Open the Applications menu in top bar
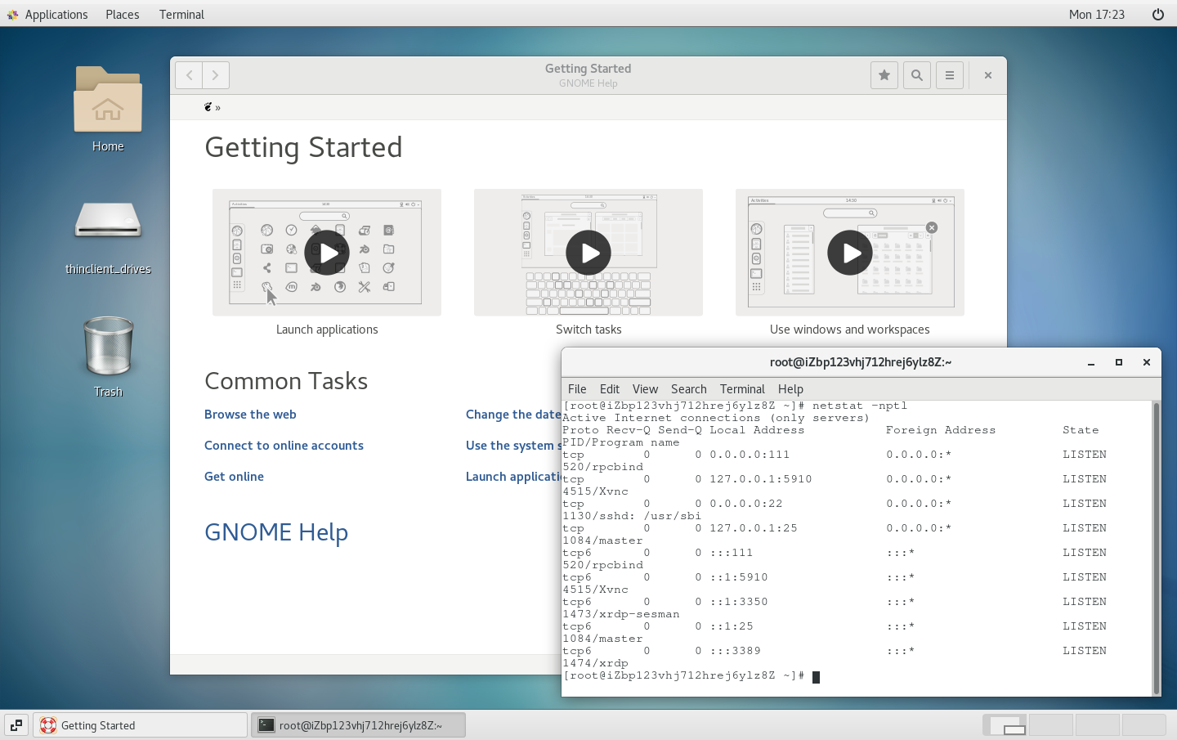Screen dimensions: 1177x740 (47, 15)
